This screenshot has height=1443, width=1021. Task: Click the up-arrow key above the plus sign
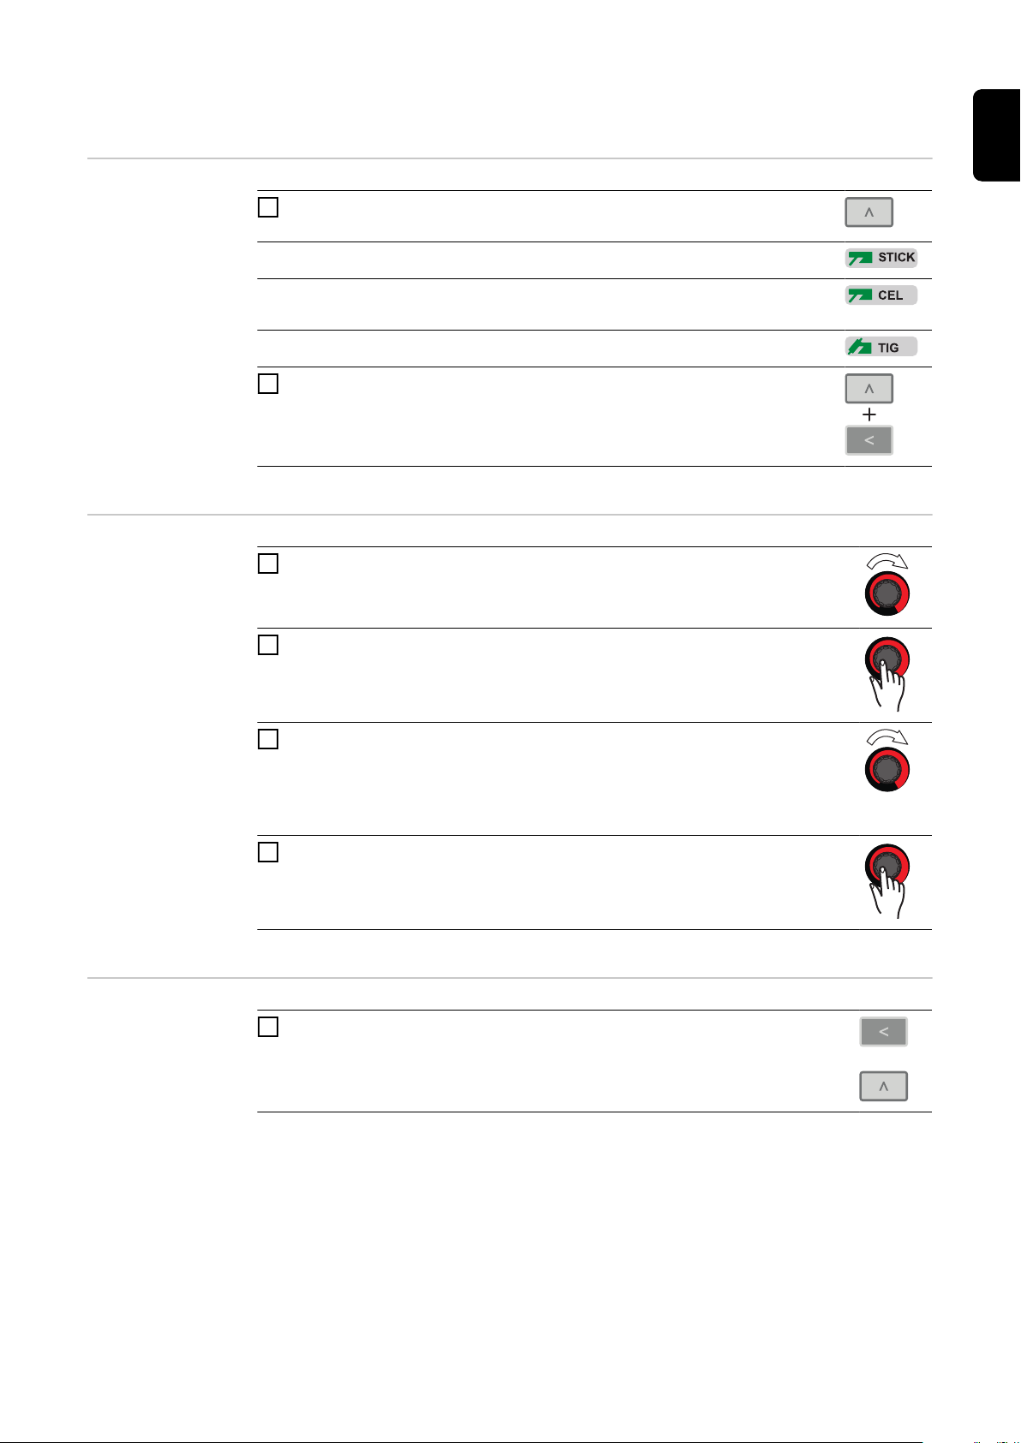click(x=869, y=389)
